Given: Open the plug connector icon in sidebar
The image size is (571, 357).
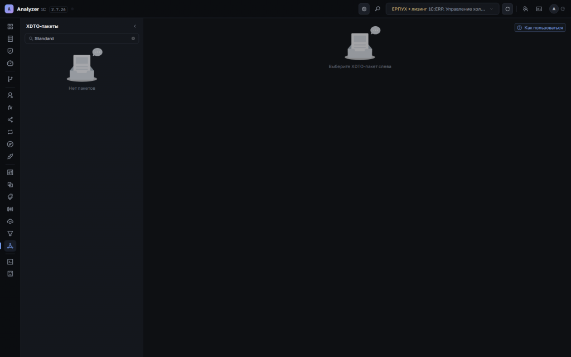Looking at the screenshot, I should [x=10, y=157].
